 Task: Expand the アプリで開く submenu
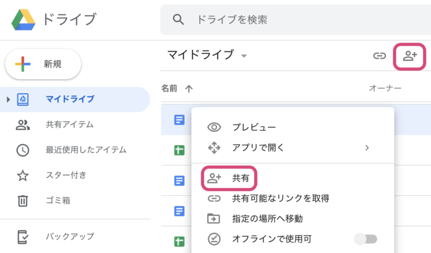[366, 148]
